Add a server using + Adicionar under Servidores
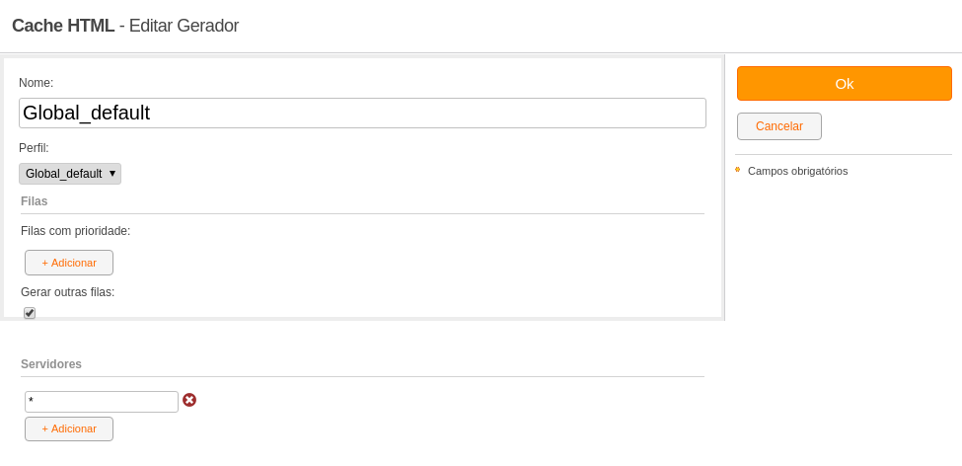This screenshot has width=962, height=466. (69, 429)
